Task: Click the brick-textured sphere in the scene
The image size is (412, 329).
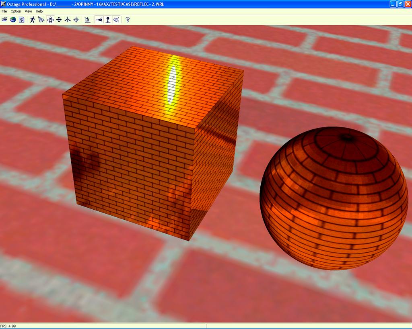Action: 334,198
